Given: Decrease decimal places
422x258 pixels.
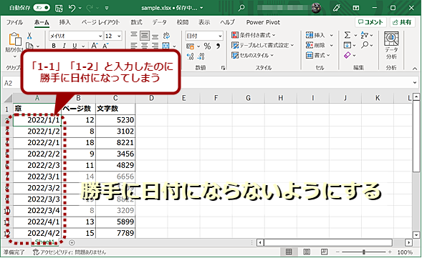Looking at the screenshot, I should (201, 56).
